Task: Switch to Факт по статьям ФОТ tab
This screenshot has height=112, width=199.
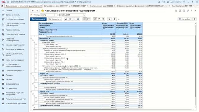Action: pyautogui.click(x=182, y=6)
